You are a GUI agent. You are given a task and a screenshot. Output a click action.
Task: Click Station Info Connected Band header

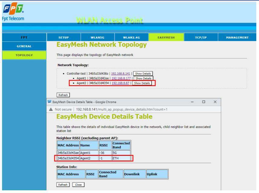111,174
